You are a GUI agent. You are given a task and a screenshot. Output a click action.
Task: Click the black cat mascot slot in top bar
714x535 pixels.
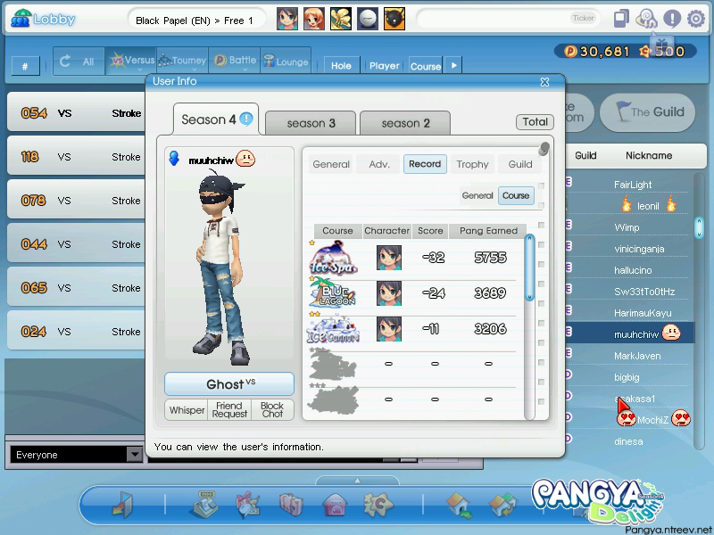coord(394,19)
